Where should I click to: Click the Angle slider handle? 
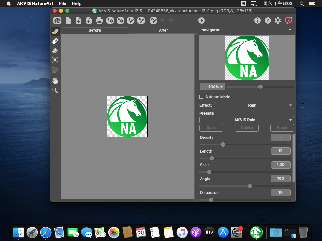pyautogui.click(x=250, y=186)
